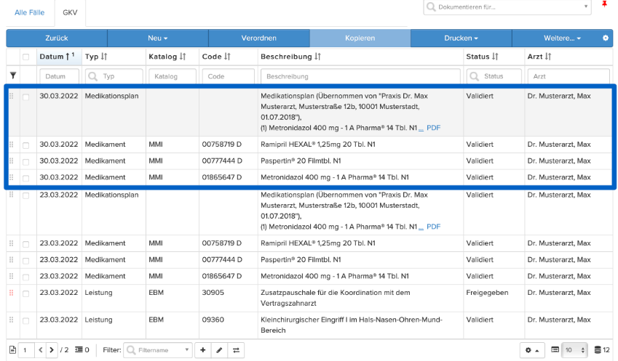The width and height of the screenshot is (618, 361).
Task: Go to next page arrow
Action: pyautogui.click(x=51, y=349)
